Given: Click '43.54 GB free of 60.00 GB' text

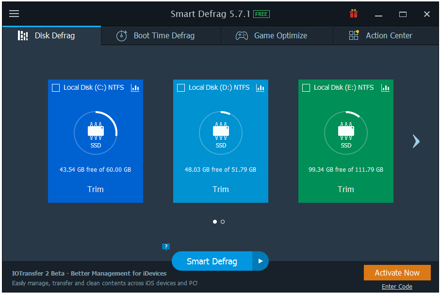Looking at the screenshot, I should [96, 170].
